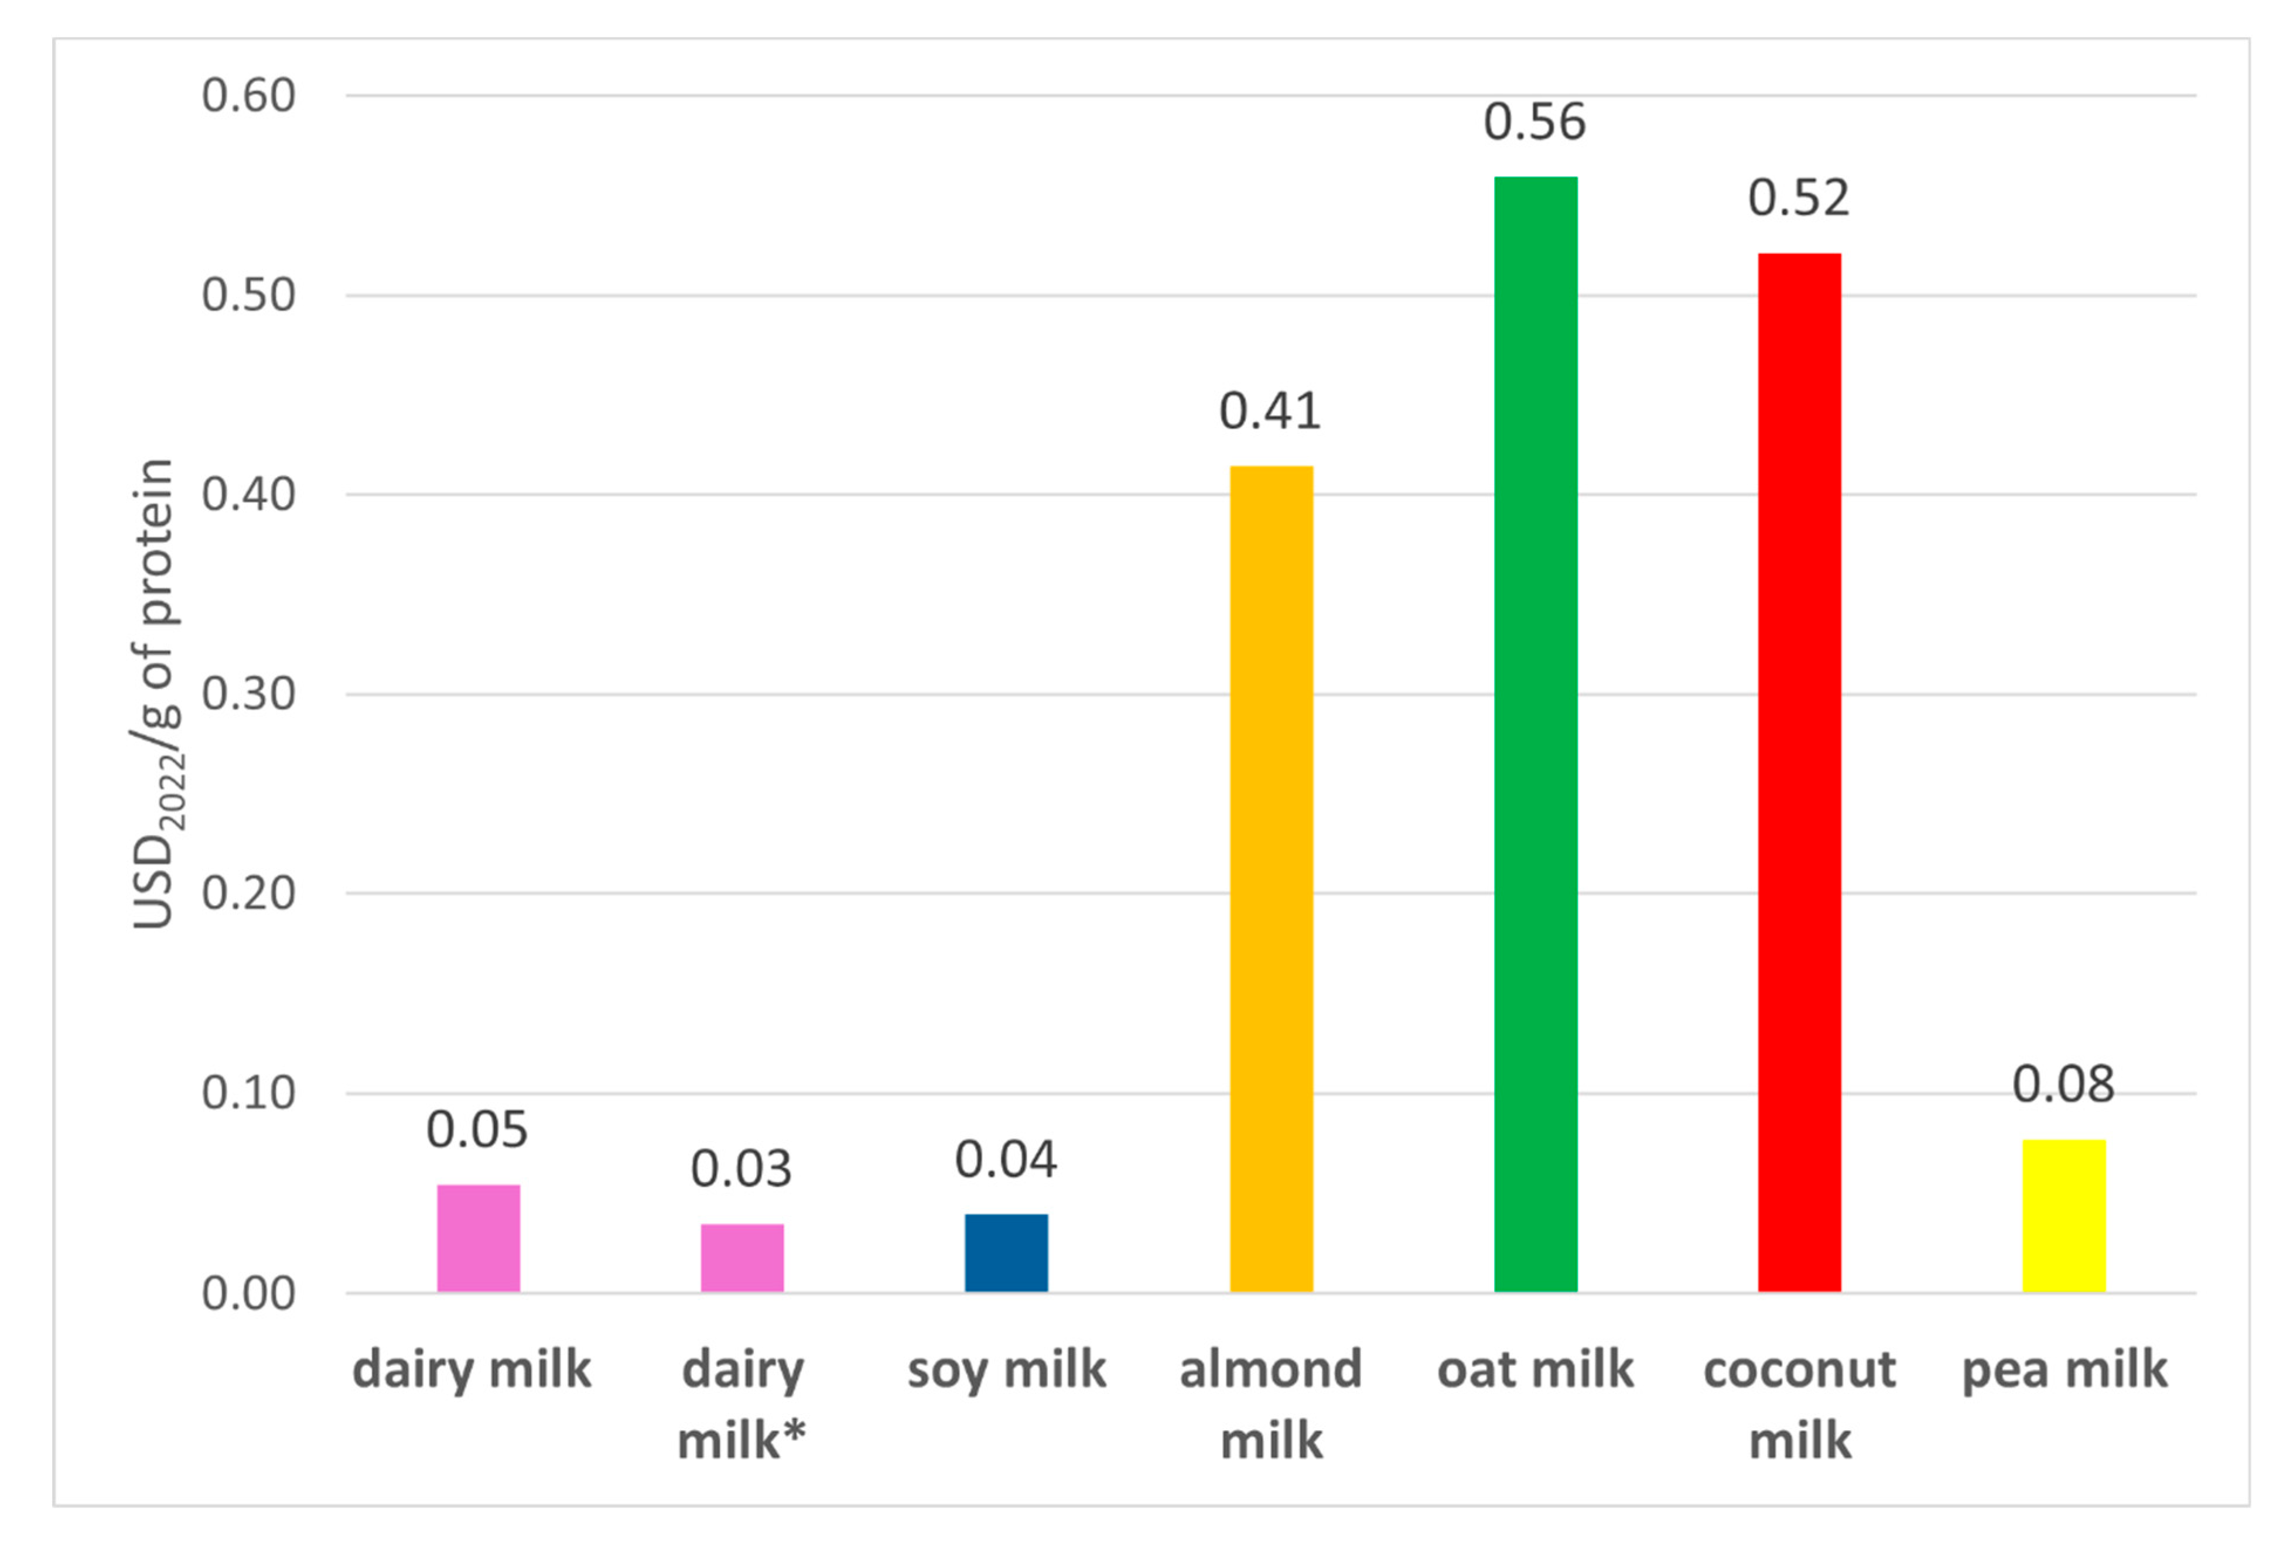Select the 0.30 y-axis tick label
Screen dimensions: 2290x1541
click(x=248, y=694)
